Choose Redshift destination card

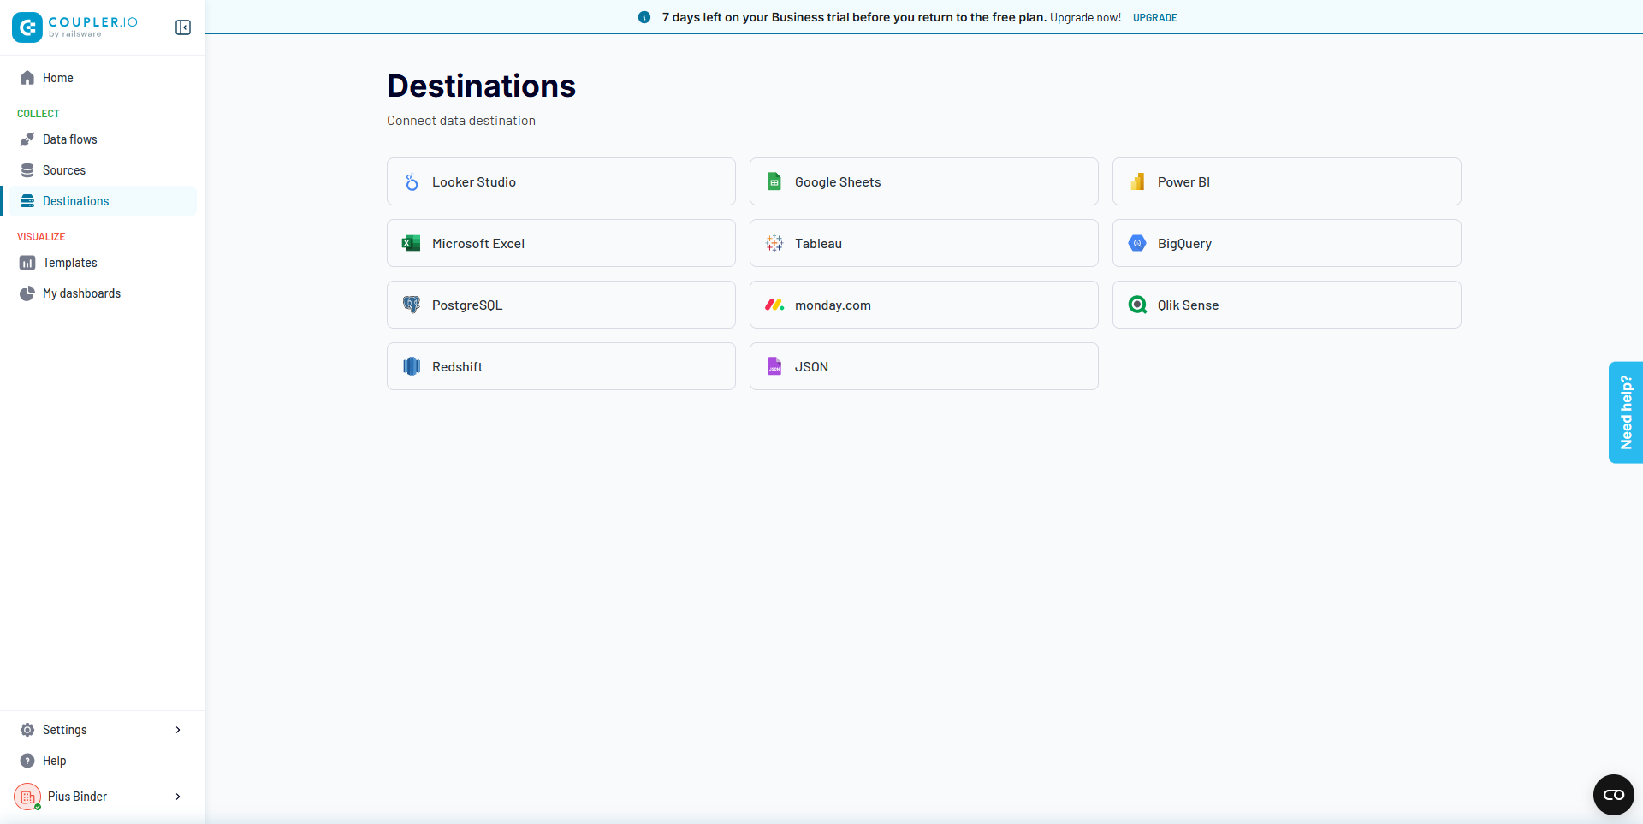(561, 366)
